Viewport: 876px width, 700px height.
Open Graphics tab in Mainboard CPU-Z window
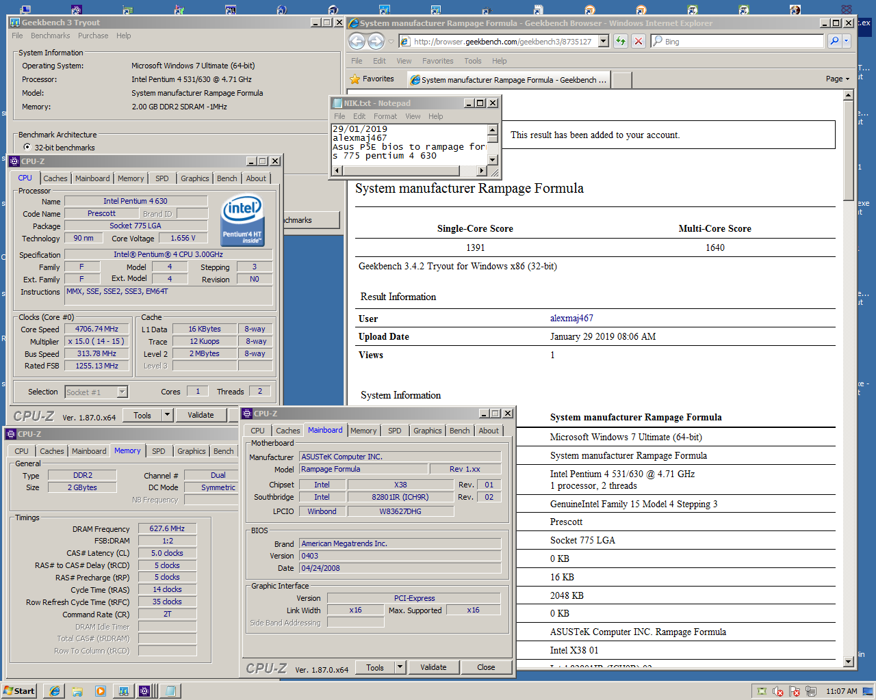(x=428, y=431)
